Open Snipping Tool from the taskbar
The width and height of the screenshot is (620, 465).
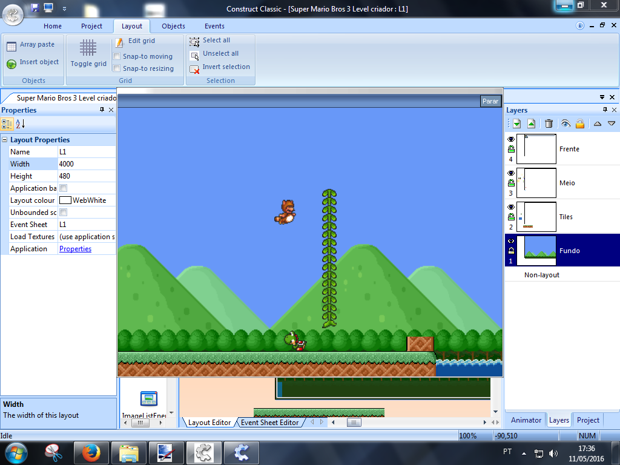click(53, 453)
